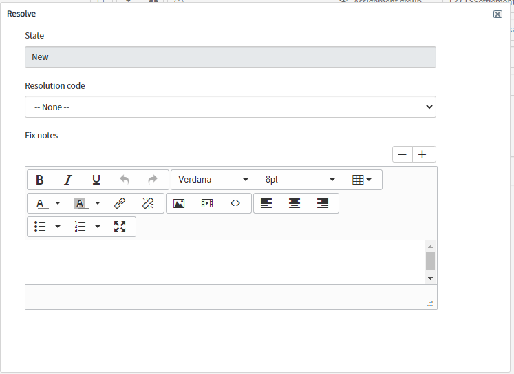Insert an image into Fix notes
Viewport: 514px width, 374px height.
(x=179, y=203)
